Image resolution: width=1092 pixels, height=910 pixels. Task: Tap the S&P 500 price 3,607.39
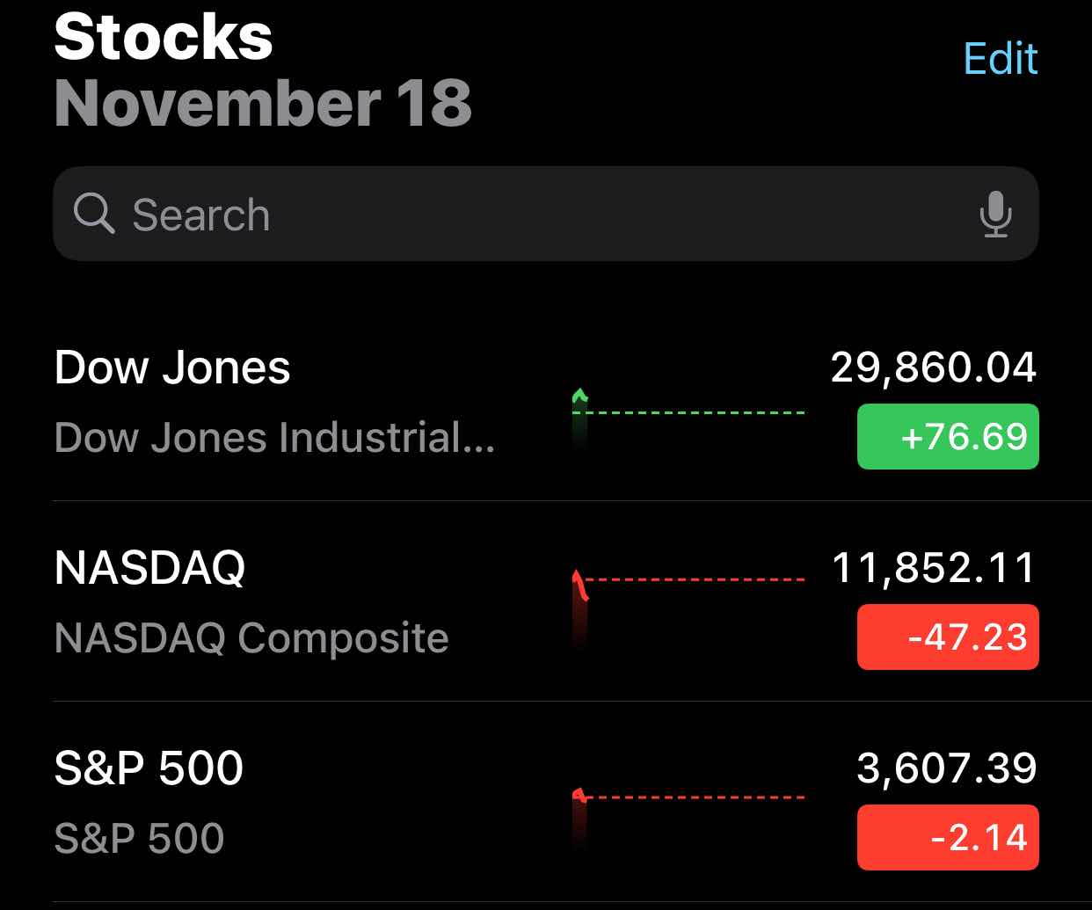[947, 768]
